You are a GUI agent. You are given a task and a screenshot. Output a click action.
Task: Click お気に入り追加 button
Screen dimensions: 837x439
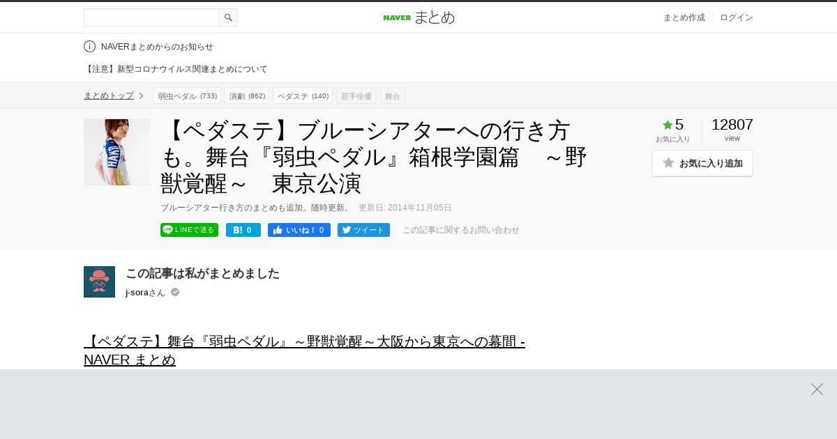point(702,163)
